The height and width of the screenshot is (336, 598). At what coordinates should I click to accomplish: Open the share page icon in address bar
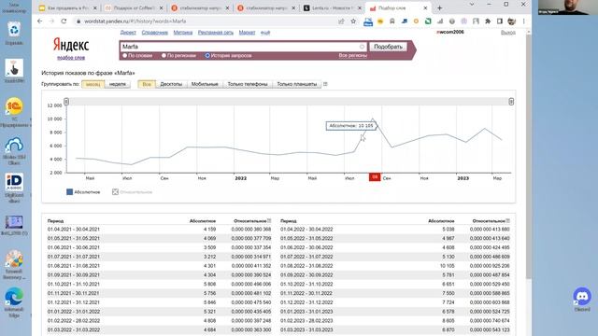click(x=341, y=21)
